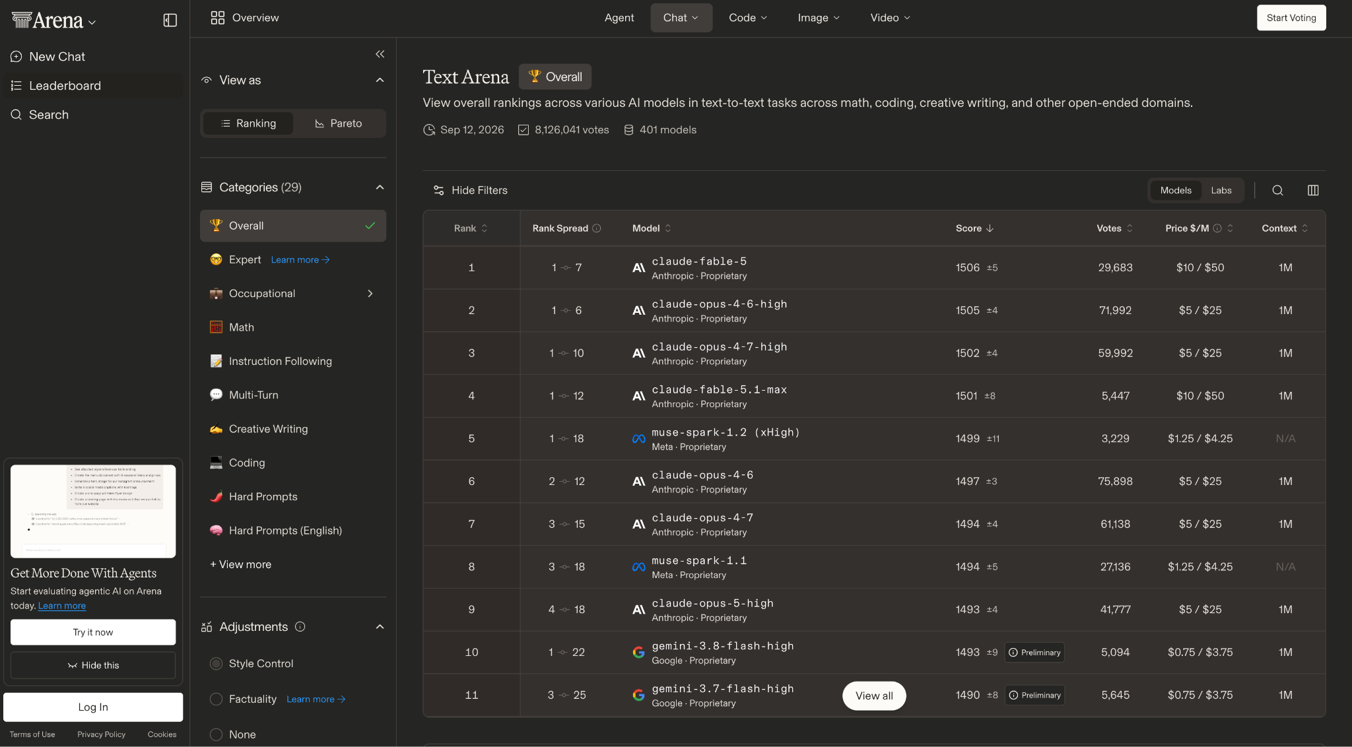The height and width of the screenshot is (747, 1352).
Task: Click Google logo beside gemini-3.7-flash-high
Action: tap(638, 695)
